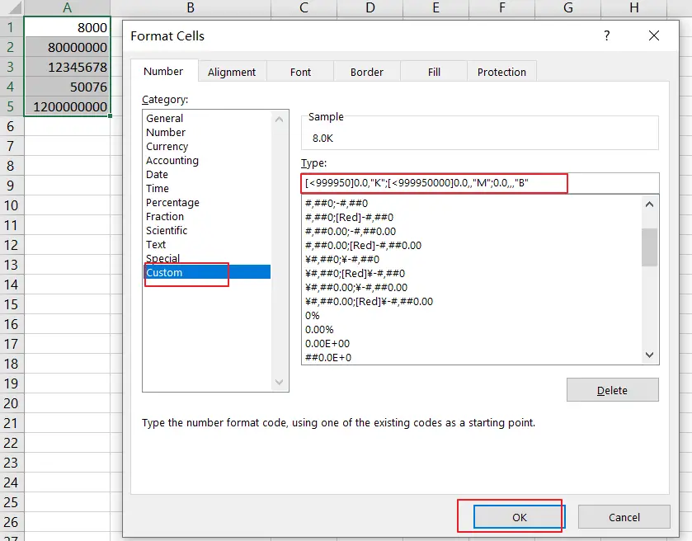Open the Font tab
The image size is (692, 541).
299,72
